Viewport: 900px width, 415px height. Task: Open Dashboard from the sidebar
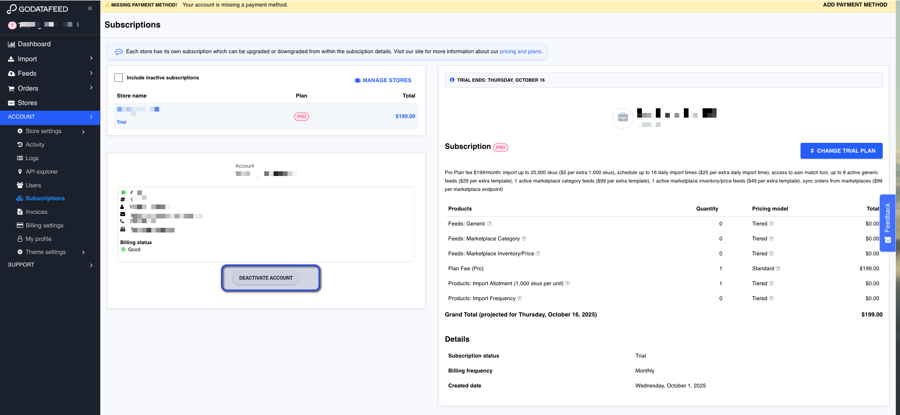point(34,44)
